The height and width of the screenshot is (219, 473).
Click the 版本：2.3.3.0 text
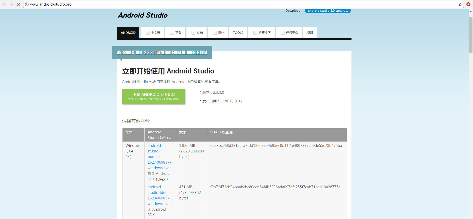tap(213, 92)
